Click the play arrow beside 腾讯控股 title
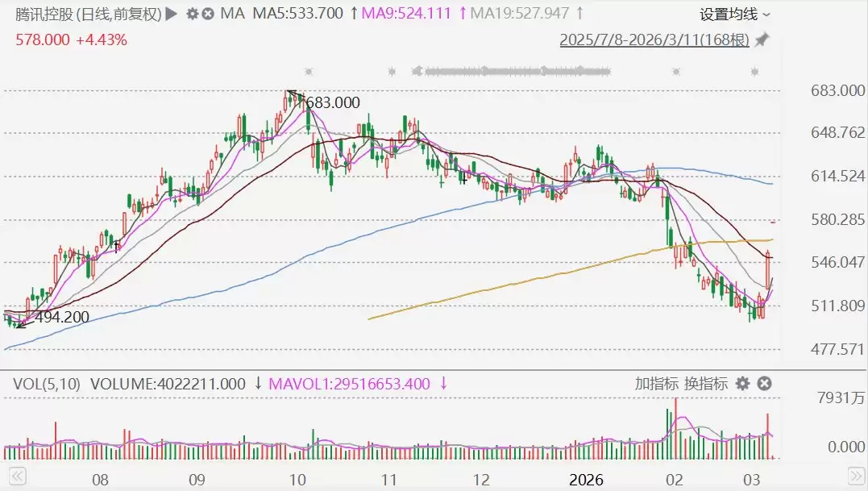The height and width of the screenshot is (491, 868). pos(170,14)
